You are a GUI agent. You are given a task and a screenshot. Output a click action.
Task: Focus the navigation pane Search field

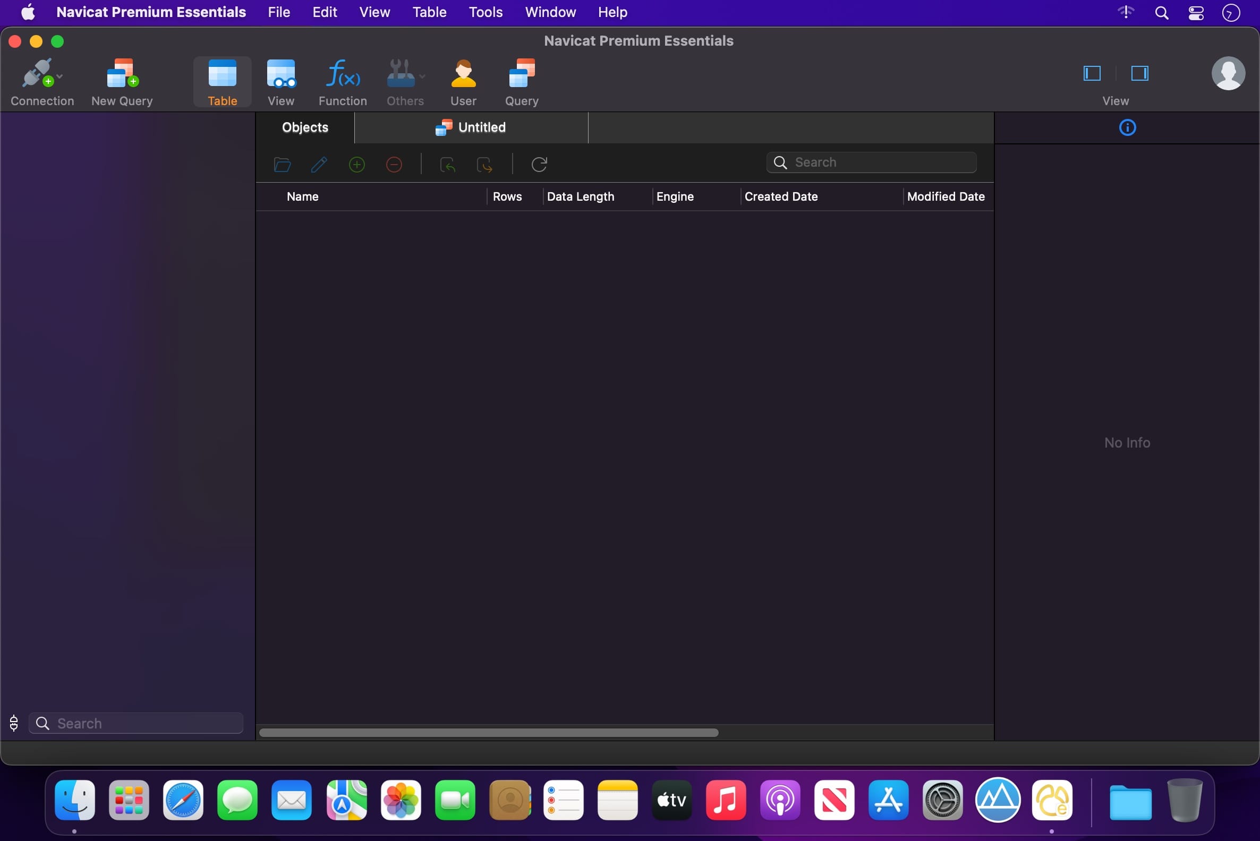(x=136, y=724)
